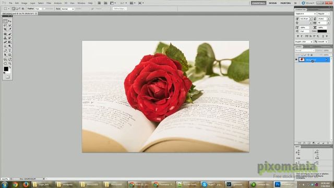This screenshot has height=188, width=334.
Task: Select the 3D Rotate tool
Action: click(5, 60)
